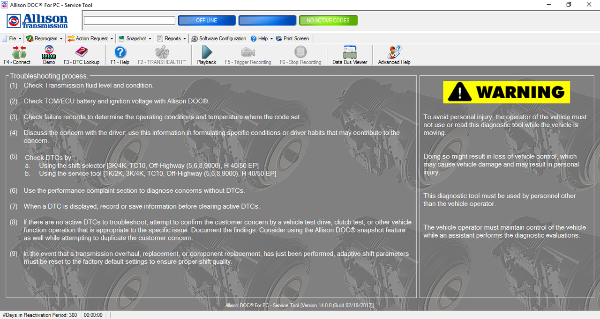Expand the Reprogram dropdown arrow
The image size is (600, 319).
(61, 39)
